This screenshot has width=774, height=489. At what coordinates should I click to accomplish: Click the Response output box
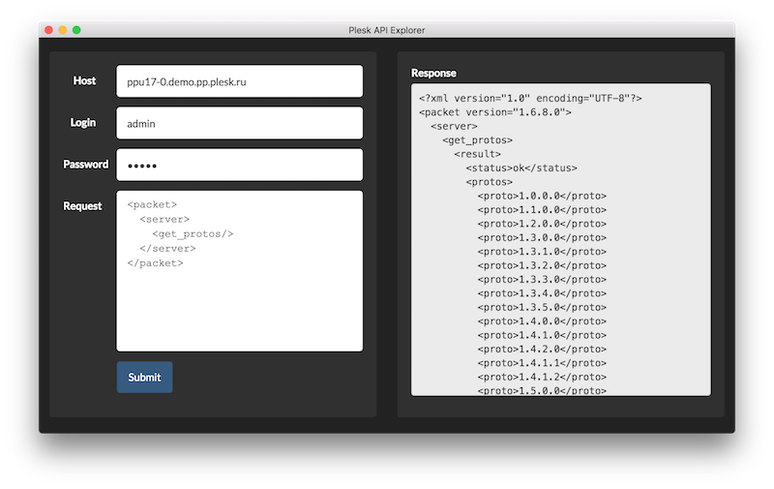point(561,239)
